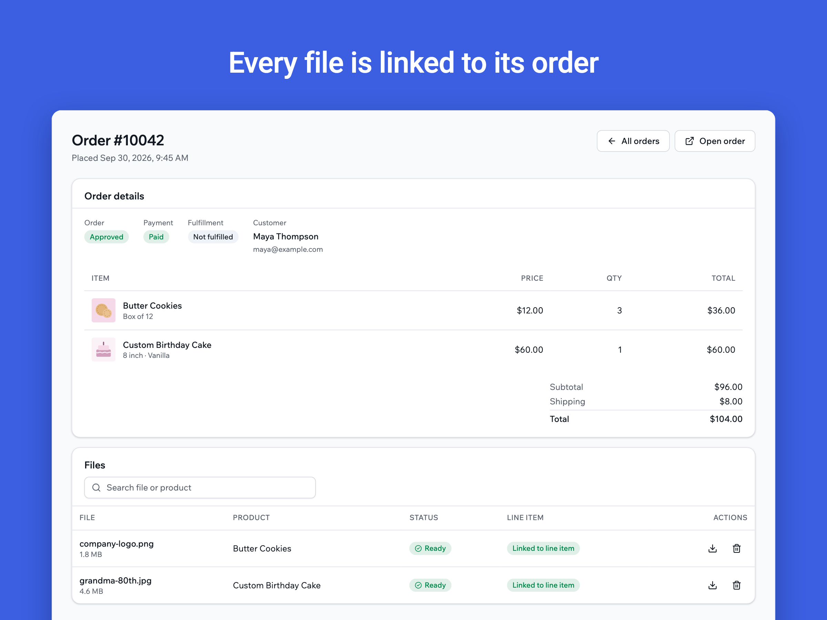The height and width of the screenshot is (620, 827).
Task: Open order in external view
Action: pos(714,141)
